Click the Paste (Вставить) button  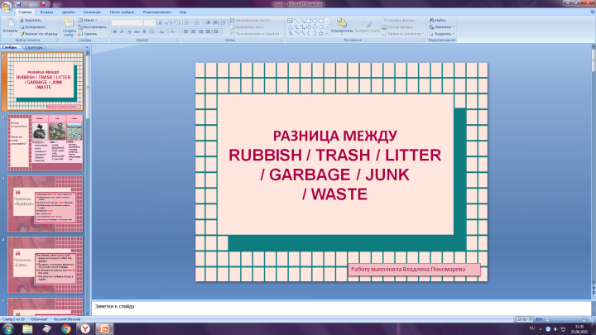[x=10, y=26]
